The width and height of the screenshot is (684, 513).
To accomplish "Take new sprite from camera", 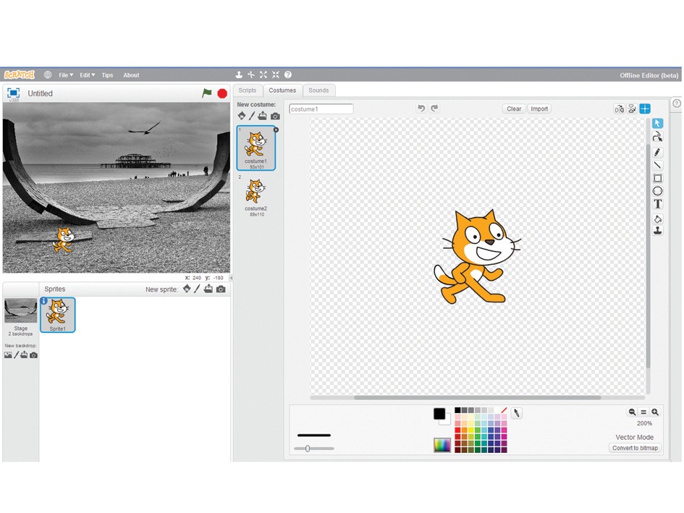I will (221, 289).
